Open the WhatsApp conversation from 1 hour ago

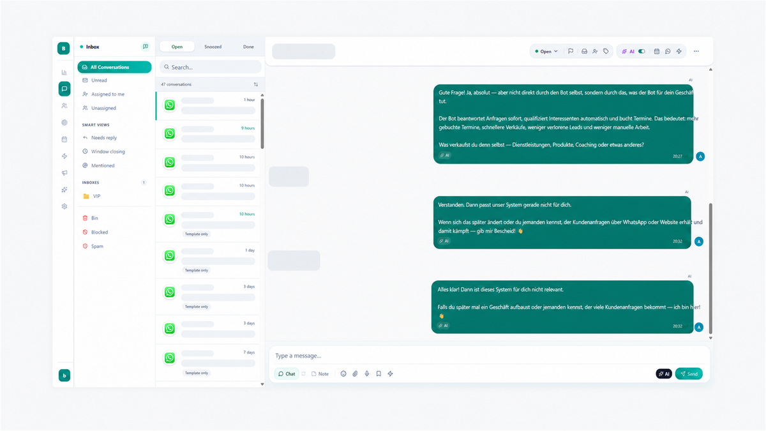[209, 106]
